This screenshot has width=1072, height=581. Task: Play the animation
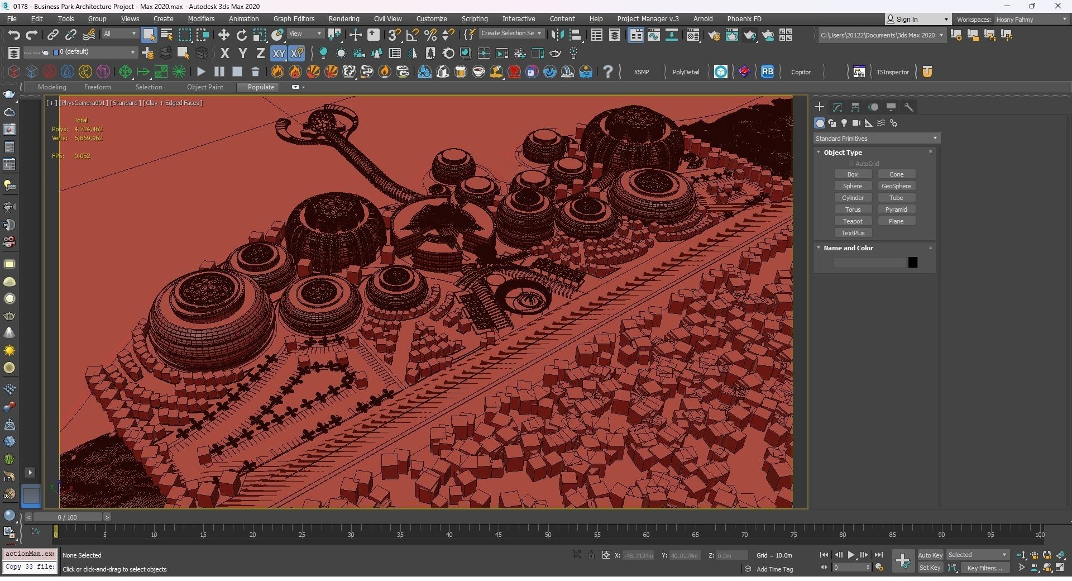(851, 555)
